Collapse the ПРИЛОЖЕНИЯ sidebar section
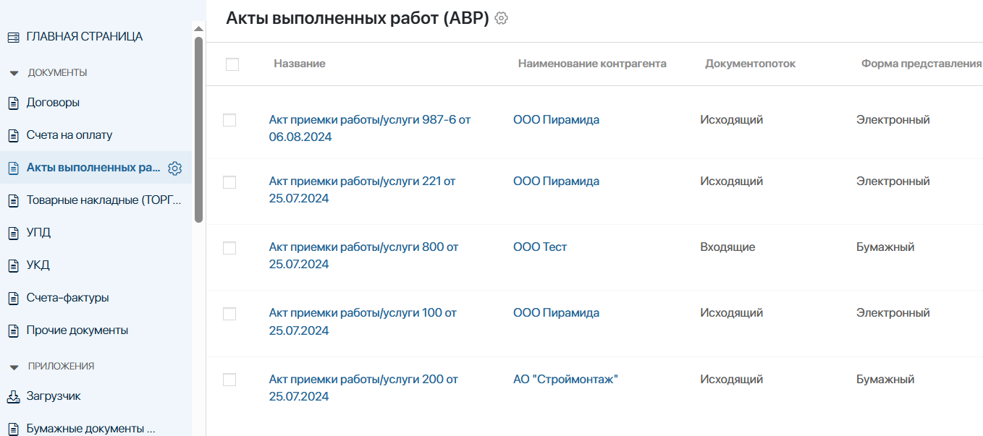The image size is (983, 436). pos(15,367)
